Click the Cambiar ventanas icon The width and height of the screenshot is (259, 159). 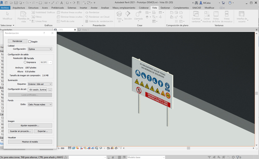click(196, 14)
